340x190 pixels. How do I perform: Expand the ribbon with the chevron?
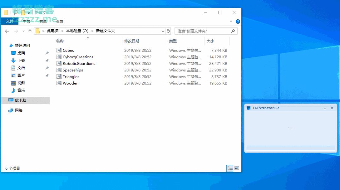(x=231, y=22)
